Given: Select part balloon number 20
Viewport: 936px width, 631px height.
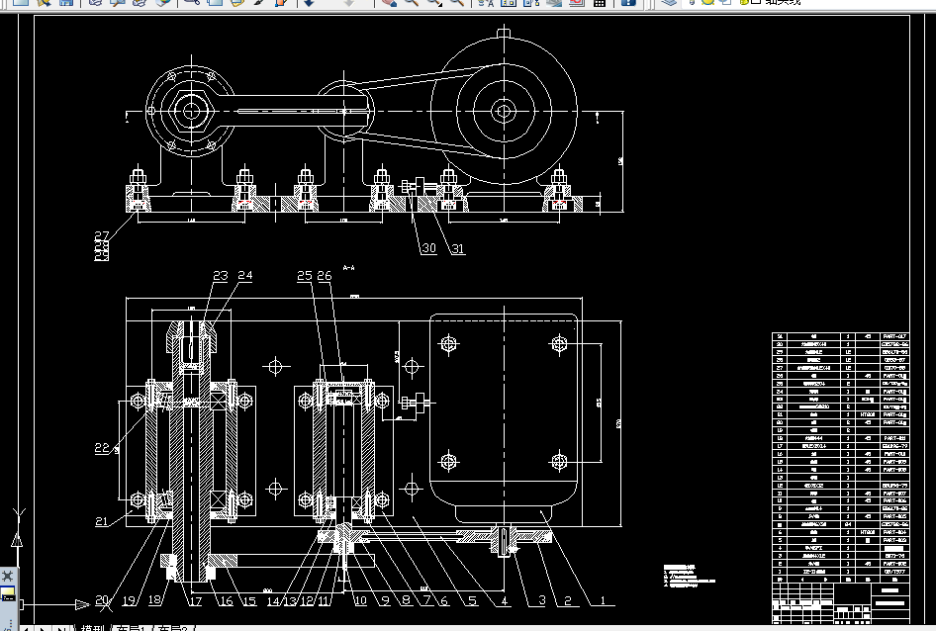Looking at the screenshot, I should tap(102, 600).
